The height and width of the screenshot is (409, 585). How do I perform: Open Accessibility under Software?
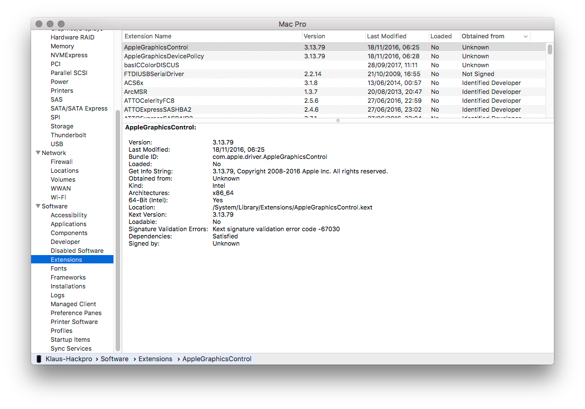pyautogui.click(x=68, y=215)
